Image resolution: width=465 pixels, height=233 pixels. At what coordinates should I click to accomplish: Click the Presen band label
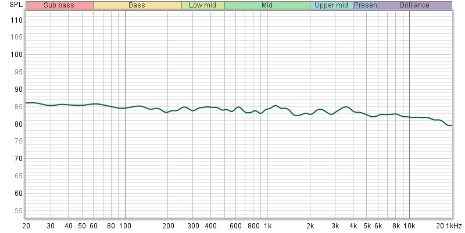click(366, 5)
